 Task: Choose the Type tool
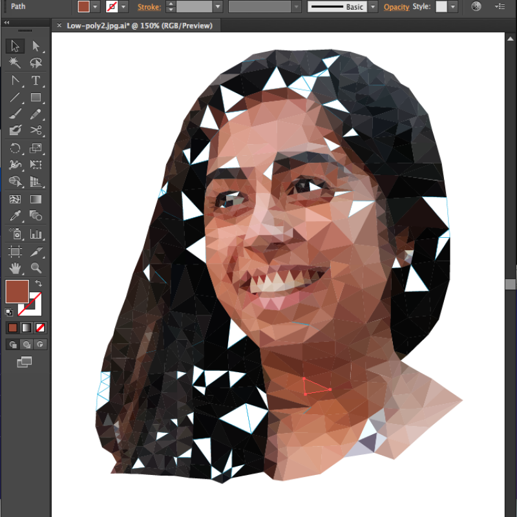(36, 81)
